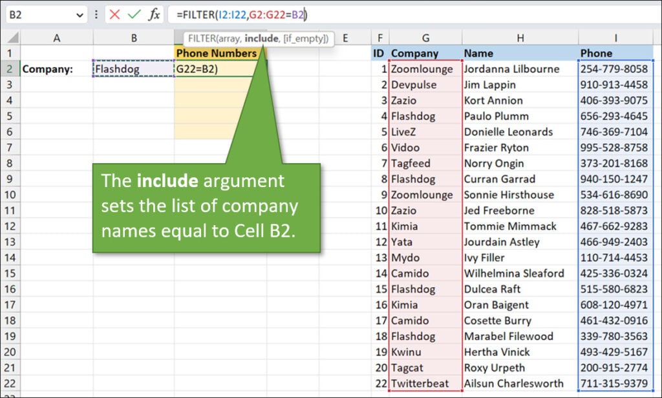Viewport: 662px width, 398px height.
Task: Expand the Name Box dropdown arrow
Action: 80,14
